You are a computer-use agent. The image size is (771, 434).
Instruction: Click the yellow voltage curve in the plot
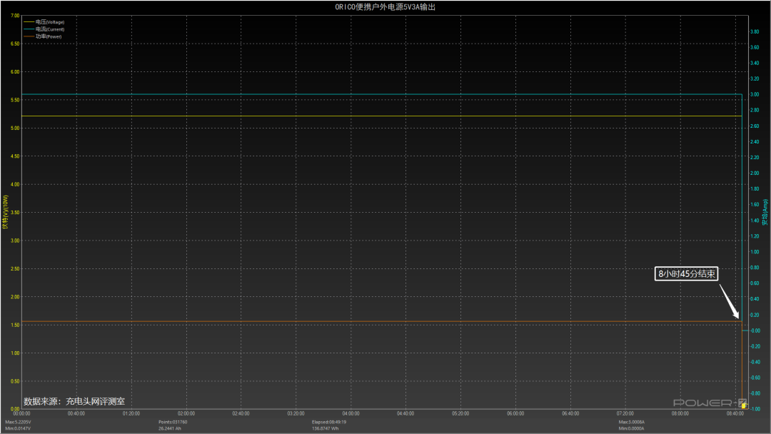click(x=381, y=116)
